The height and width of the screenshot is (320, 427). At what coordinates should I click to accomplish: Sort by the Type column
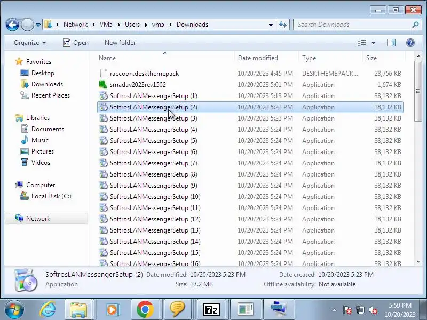[x=330, y=58]
